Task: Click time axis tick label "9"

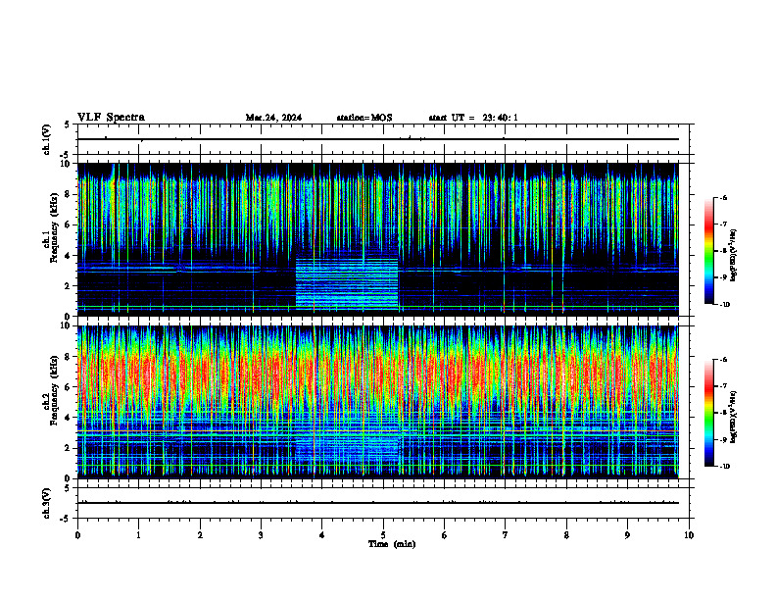Action: coord(627,535)
